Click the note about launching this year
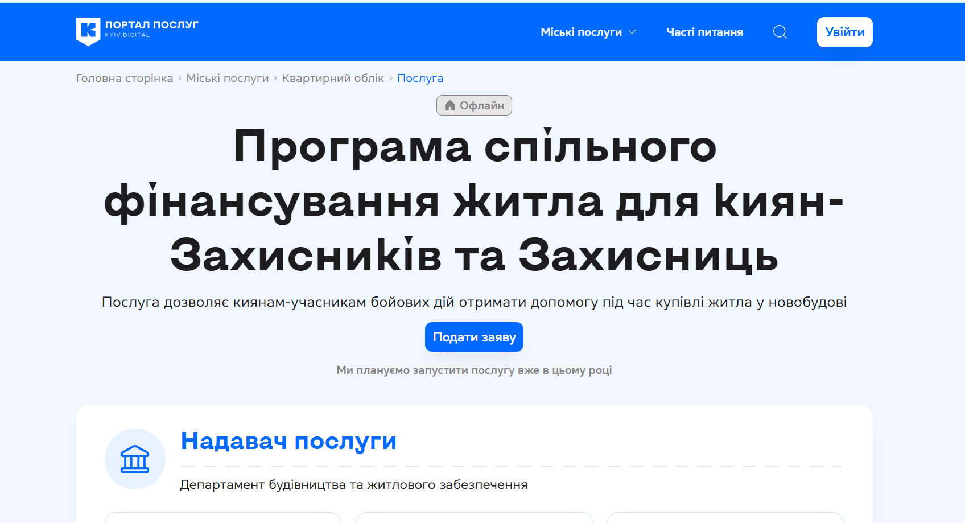This screenshot has height=523, width=965. 474,370
